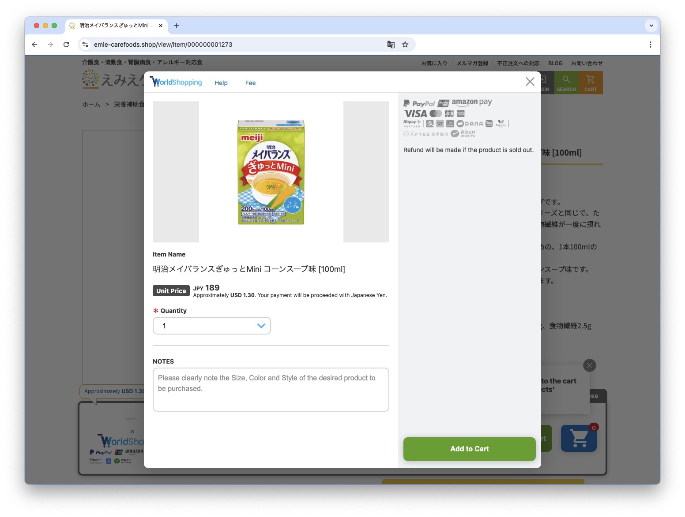The height and width of the screenshot is (517, 685).
Task: Click the translate page icon in address bar
Action: [391, 45]
